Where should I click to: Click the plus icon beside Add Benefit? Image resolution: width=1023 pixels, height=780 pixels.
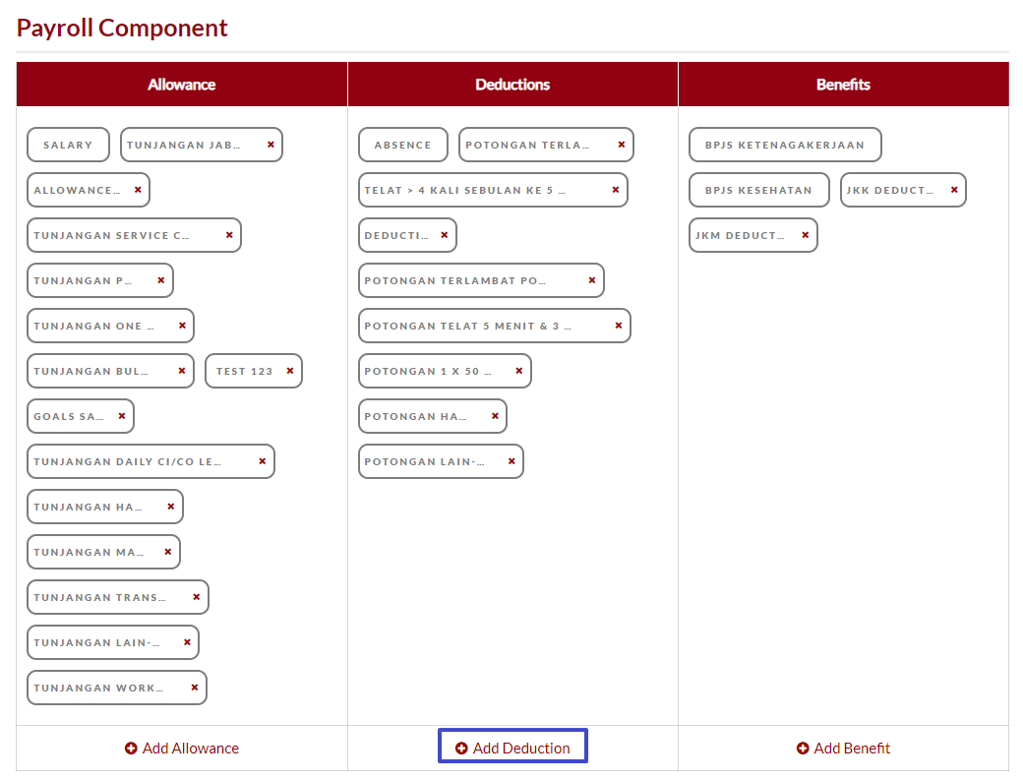coord(803,749)
